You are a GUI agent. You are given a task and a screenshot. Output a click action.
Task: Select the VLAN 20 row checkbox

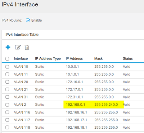tap(7, 82)
